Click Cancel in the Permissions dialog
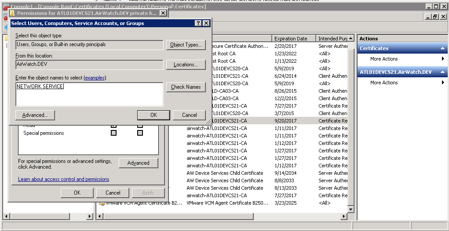This screenshot has width=449, height=231. pyautogui.click(x=113, y=193)
